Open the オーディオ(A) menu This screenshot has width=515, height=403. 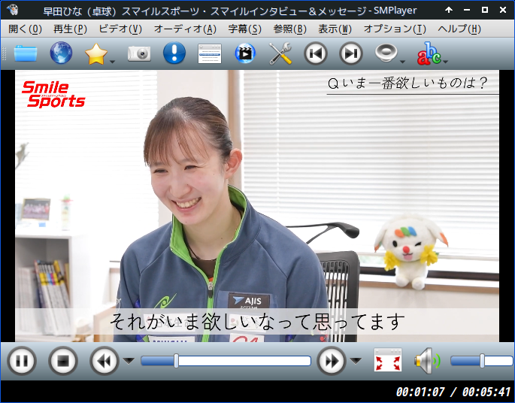tap(185, 29)
